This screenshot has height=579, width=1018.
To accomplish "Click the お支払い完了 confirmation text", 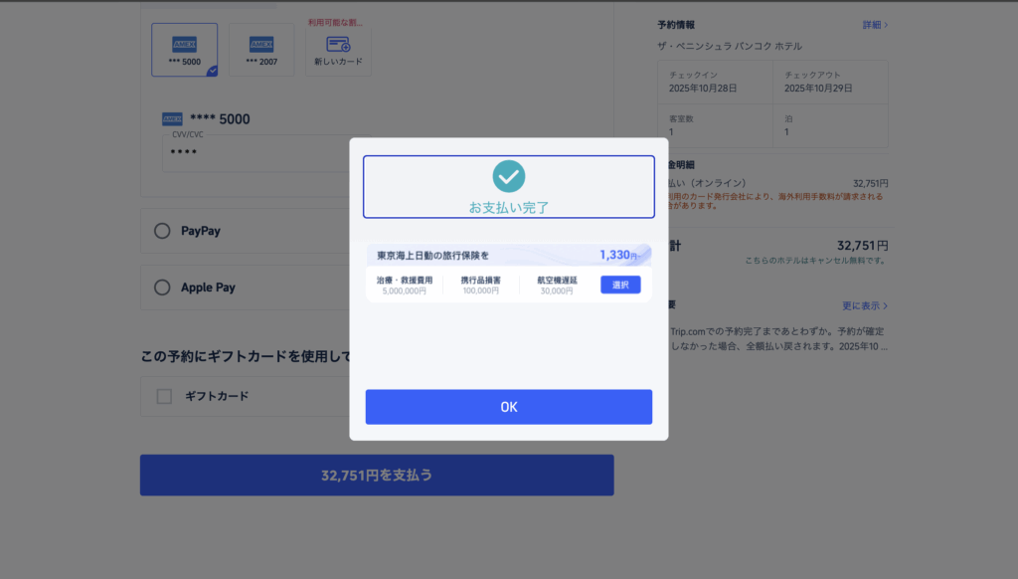I will point(508,207).
